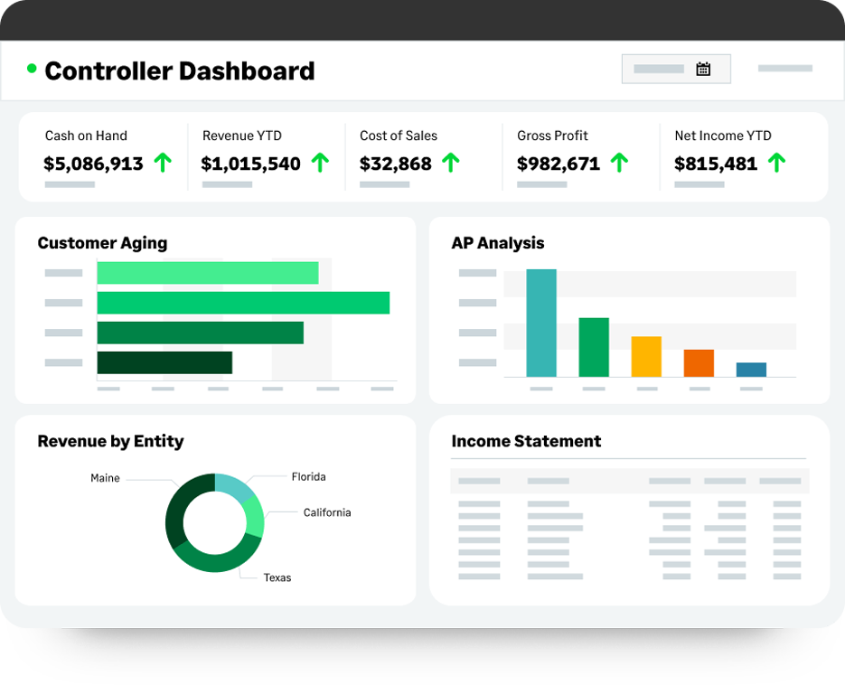
Task: Click the green trend arrow beside Cash on Hand
Action: 163,163
